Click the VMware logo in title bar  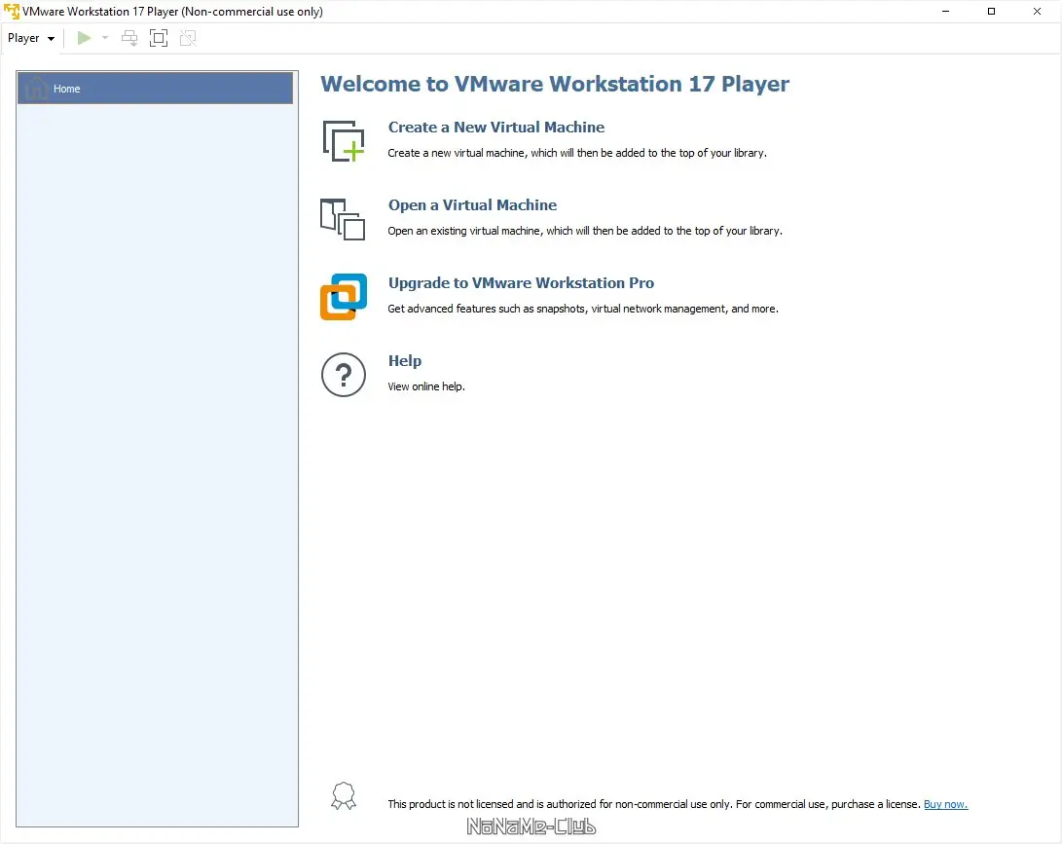[12, 11]
